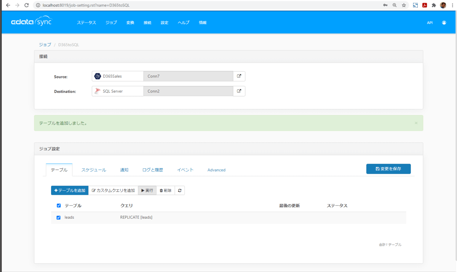
Task: Click the saved password key icon
Action: 385,5
